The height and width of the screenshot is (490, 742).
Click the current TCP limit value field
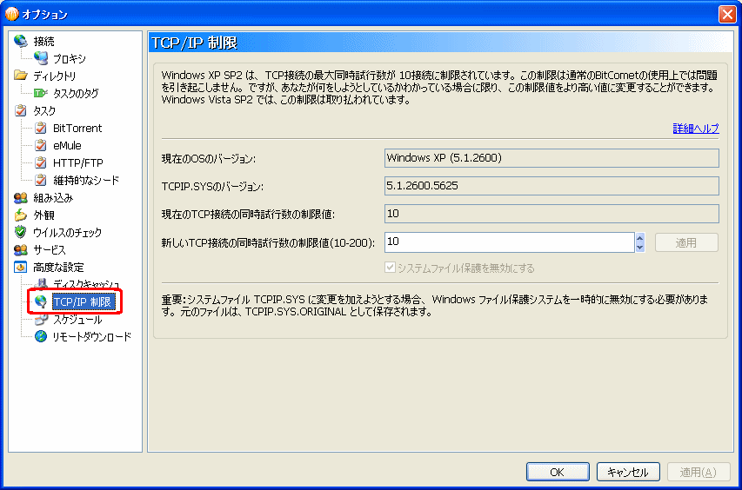click(551, 214)
